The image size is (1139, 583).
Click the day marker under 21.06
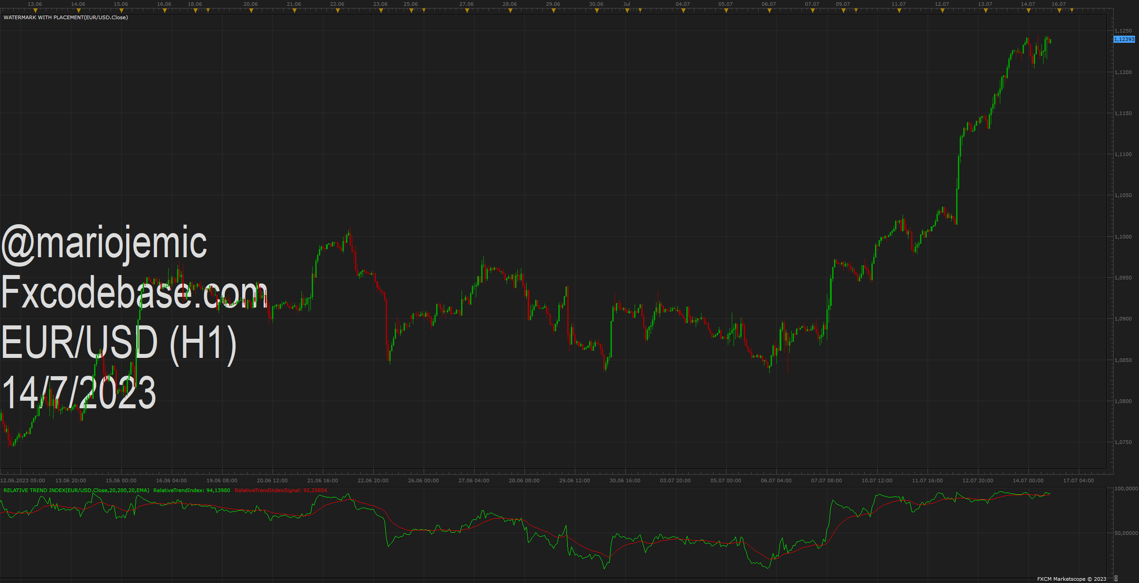(294, 11)
